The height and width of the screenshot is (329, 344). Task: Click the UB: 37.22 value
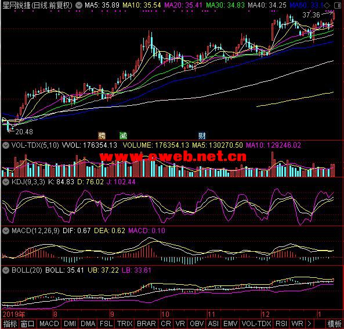(x=103, y=270)
